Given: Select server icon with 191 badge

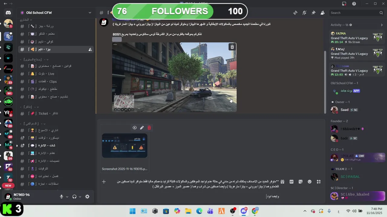Looking at the screenshot, I should click(x=8, y=90).
